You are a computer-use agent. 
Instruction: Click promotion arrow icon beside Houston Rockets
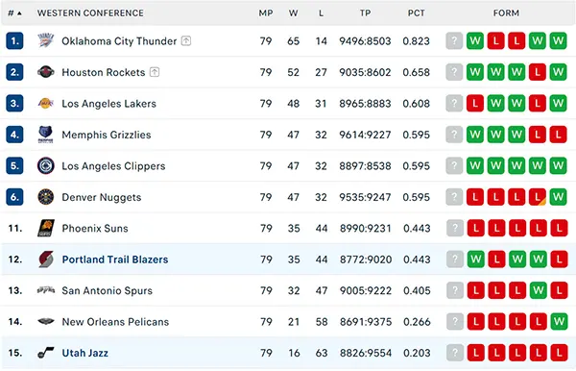[x=155, y=72]
